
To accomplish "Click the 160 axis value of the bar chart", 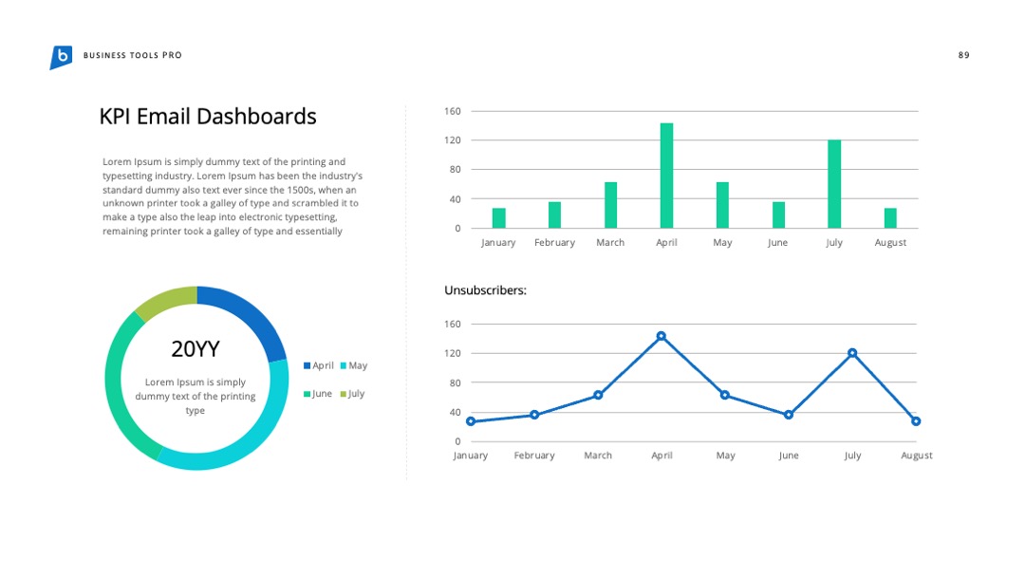I will coord(453,111).
